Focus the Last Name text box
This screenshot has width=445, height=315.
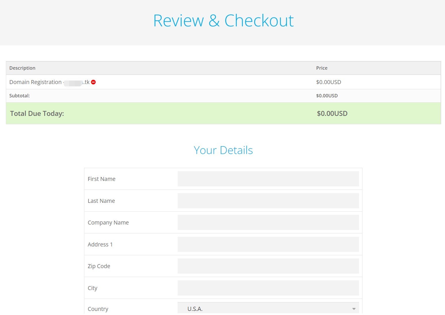(268, 201)
